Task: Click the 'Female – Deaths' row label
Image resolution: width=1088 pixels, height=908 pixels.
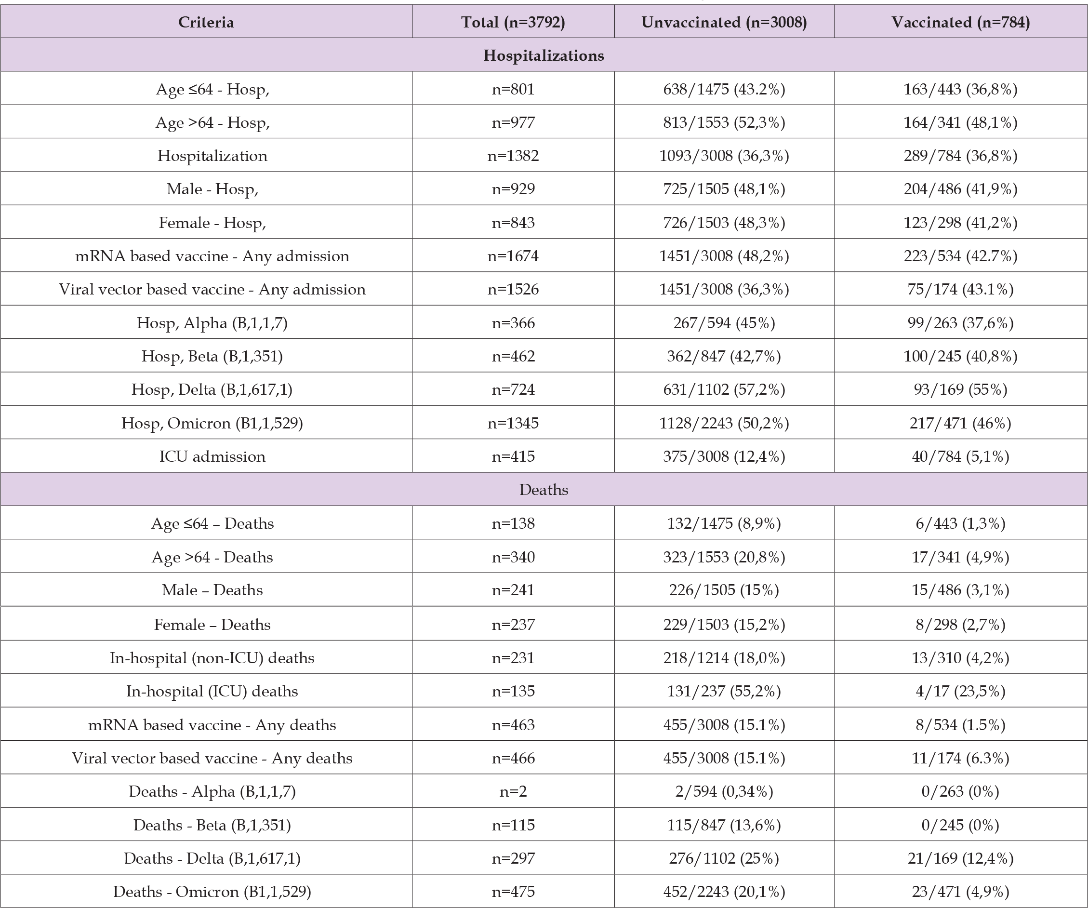Action: 212,625
